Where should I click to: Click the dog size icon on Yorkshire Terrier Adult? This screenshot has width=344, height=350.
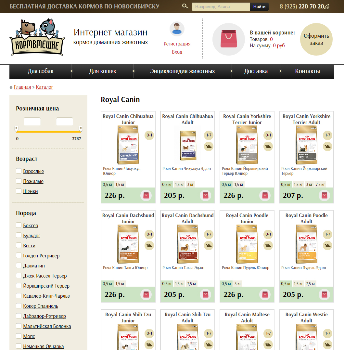[x=328, y=147]
